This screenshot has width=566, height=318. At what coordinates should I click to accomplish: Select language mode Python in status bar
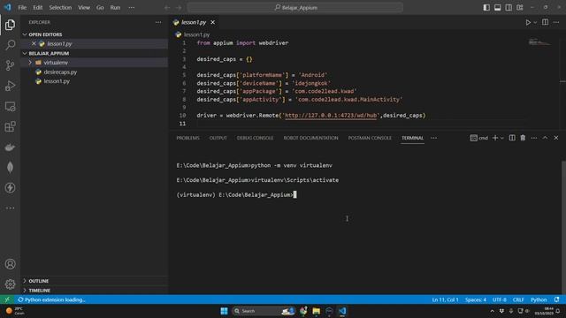(x=539, y=299)
